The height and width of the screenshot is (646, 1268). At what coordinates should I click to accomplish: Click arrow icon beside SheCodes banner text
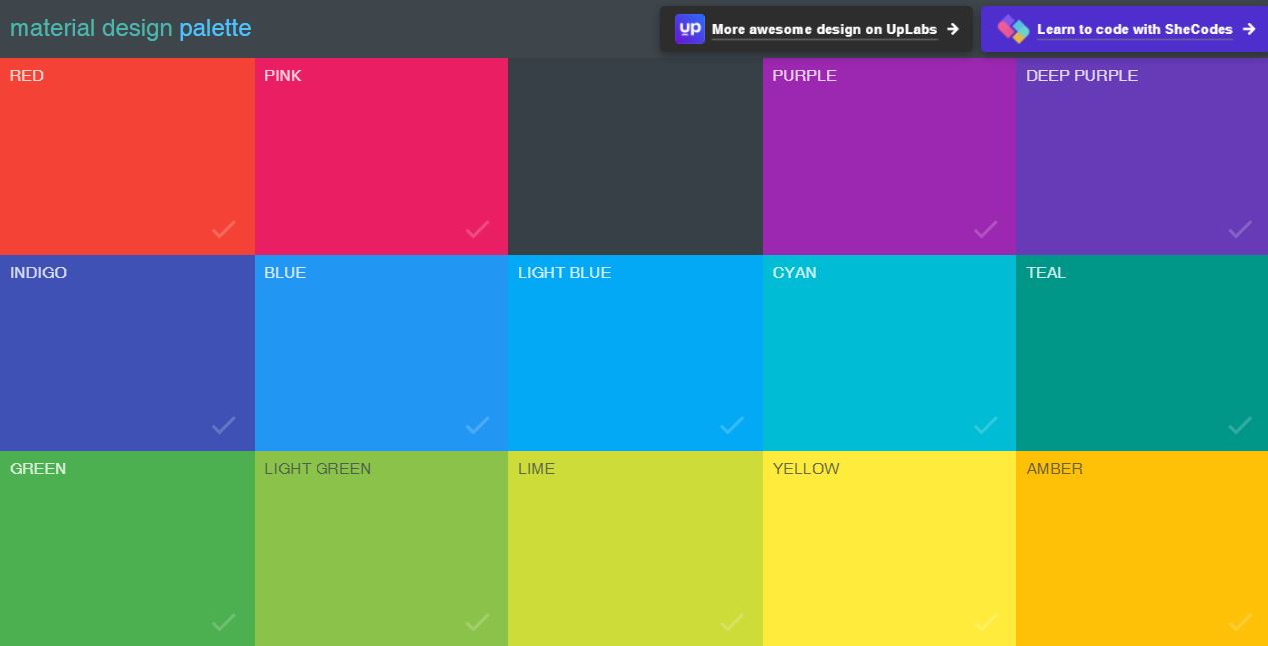1248,29
